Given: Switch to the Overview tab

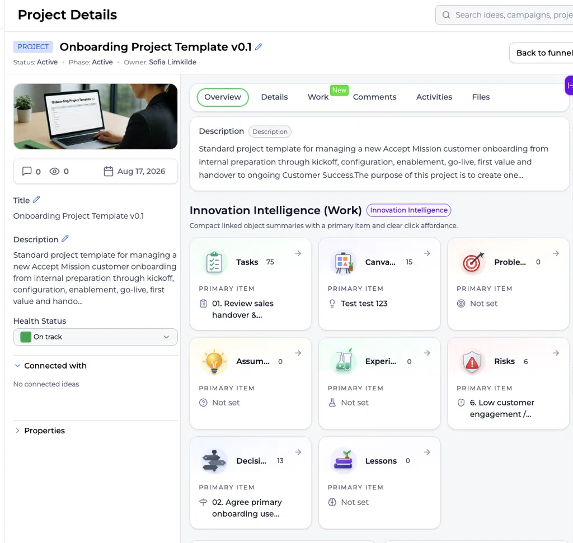Looking at the screenshot, I should [223, 97].
